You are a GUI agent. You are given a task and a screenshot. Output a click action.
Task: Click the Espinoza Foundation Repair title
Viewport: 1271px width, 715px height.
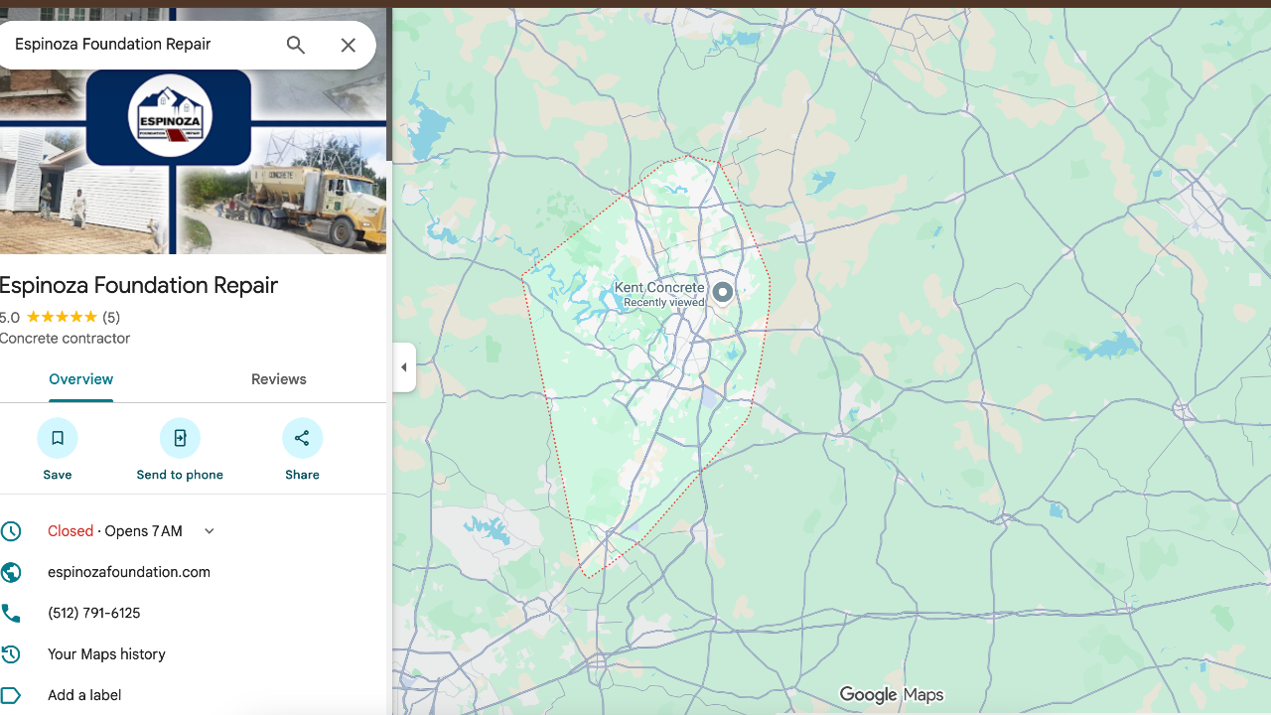(139, 286)
